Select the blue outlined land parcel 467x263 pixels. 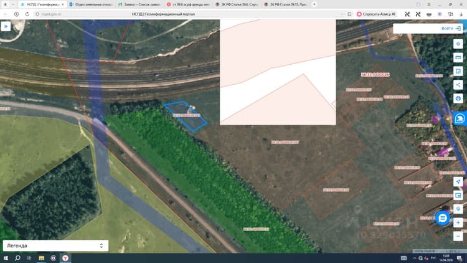coord(186,116)
